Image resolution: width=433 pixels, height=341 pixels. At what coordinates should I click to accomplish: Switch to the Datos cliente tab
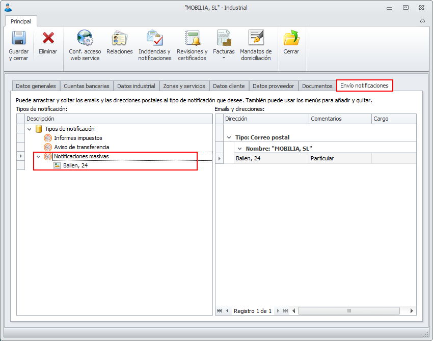coord(229,86)
